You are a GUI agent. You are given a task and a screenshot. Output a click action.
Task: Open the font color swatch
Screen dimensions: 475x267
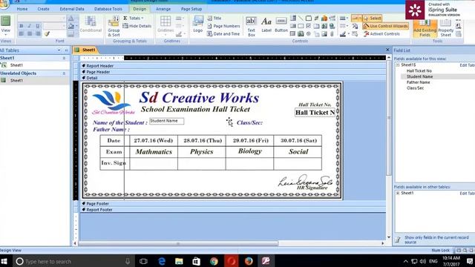pyautogui.click(x=71, y=19)
